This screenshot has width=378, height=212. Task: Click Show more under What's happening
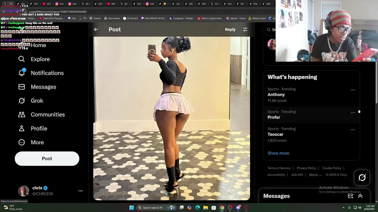(278, 153)
